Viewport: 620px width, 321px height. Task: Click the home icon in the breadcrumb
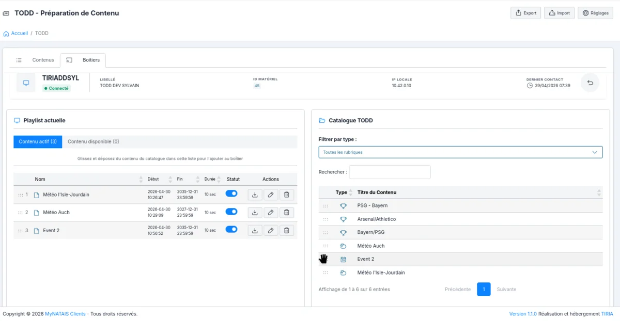pos(6,34)
